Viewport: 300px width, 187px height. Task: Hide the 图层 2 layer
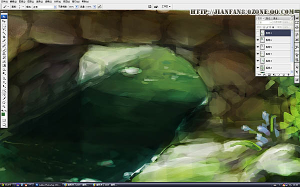coord(257,68)
